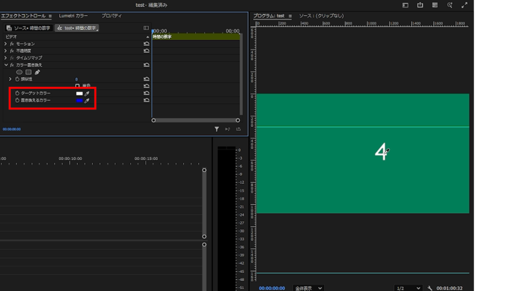
Task: Click the ビデオ section label
Action: [x=11, y=37]
